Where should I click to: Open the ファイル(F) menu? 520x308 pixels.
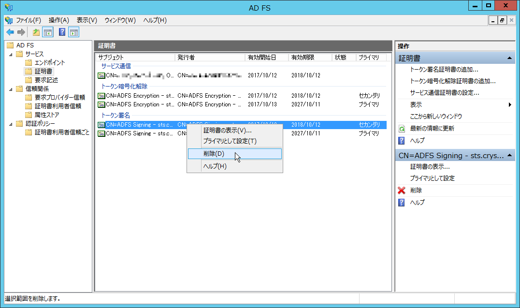[29, 20]
